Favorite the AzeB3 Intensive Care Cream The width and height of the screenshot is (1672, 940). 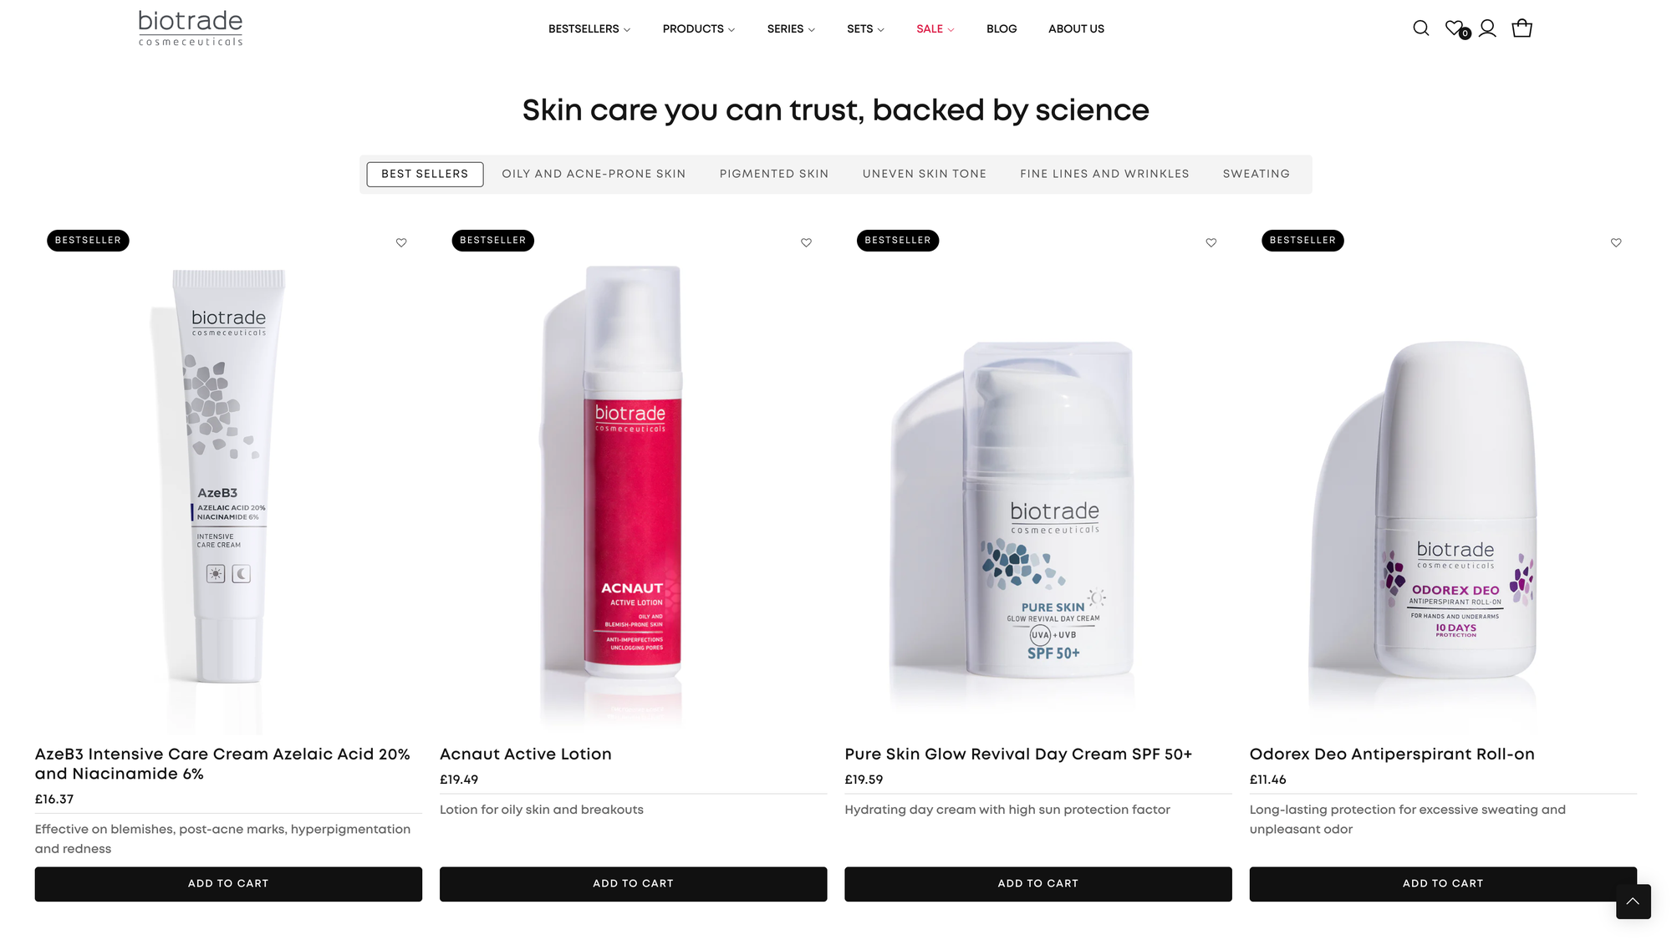tap(401, 242)
